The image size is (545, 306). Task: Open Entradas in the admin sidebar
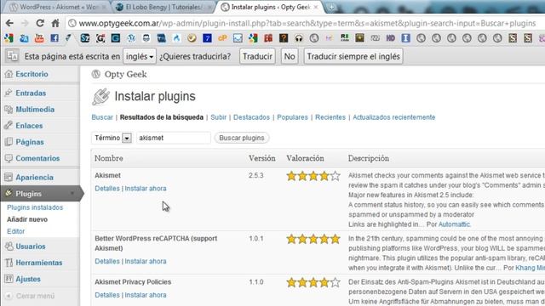(31, 93)
